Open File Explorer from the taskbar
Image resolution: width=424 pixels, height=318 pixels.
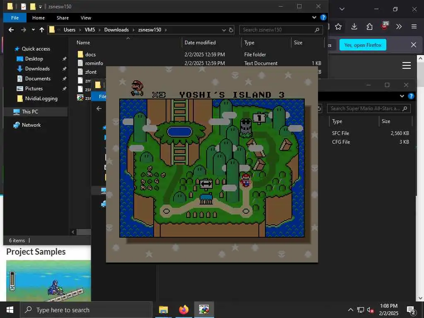(x=163, y=310)
